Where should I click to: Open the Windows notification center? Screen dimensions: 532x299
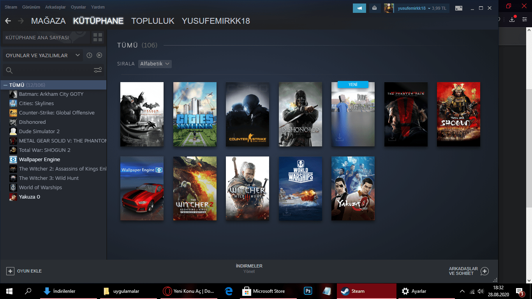click(520, 291)
